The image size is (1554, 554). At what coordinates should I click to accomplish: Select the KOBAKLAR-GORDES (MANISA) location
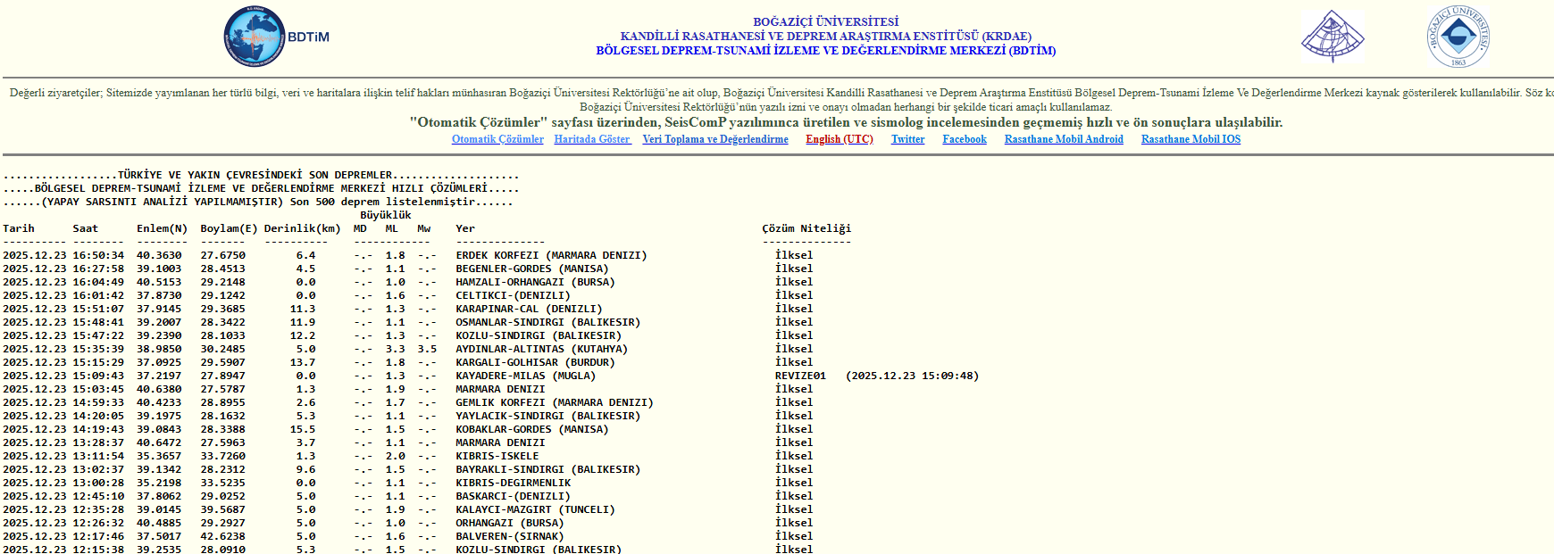(x=532, y=429)
